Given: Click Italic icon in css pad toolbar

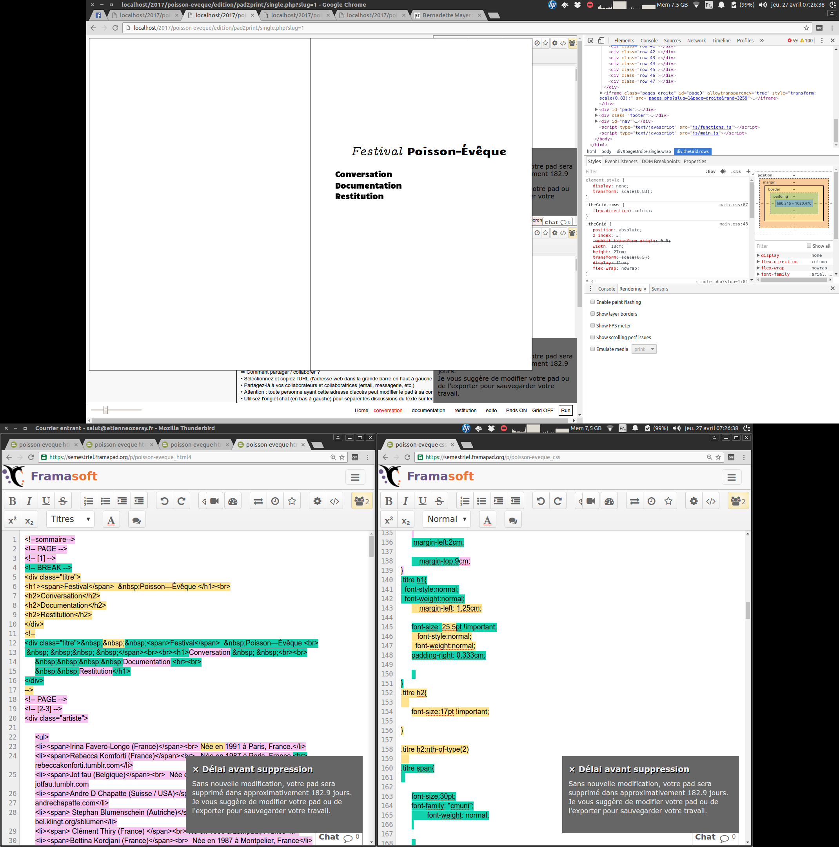Looking at the screenshot, I should point(405,501).
